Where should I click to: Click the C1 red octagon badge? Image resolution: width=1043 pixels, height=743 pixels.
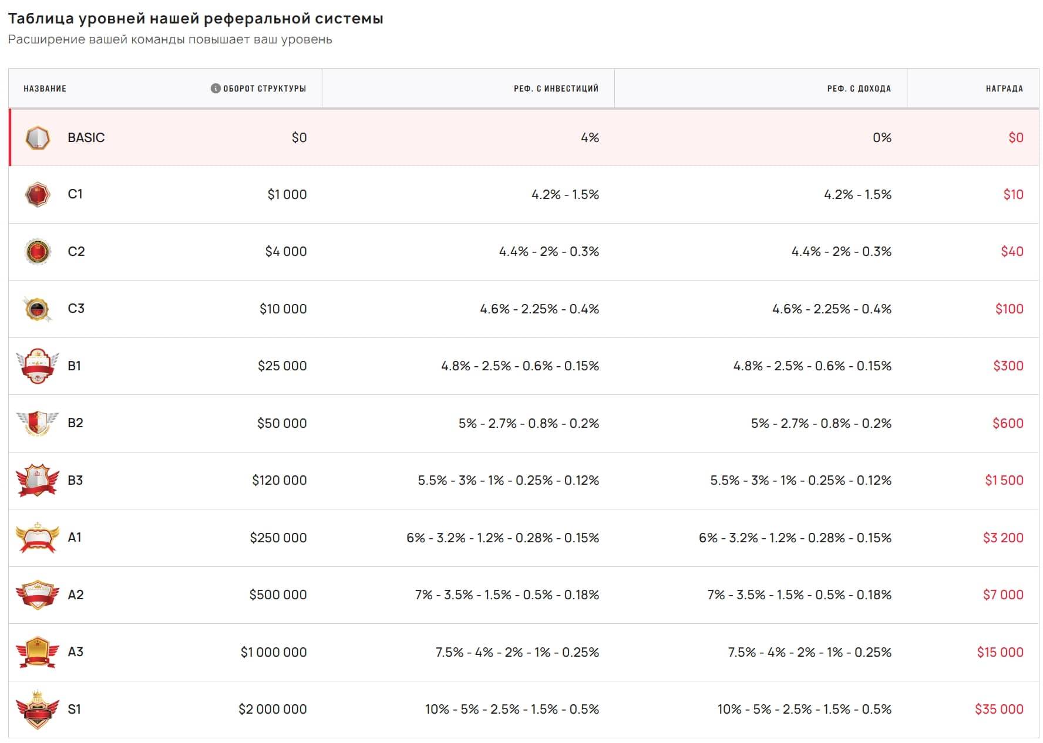pyautogui.click(x=37, y=195)
